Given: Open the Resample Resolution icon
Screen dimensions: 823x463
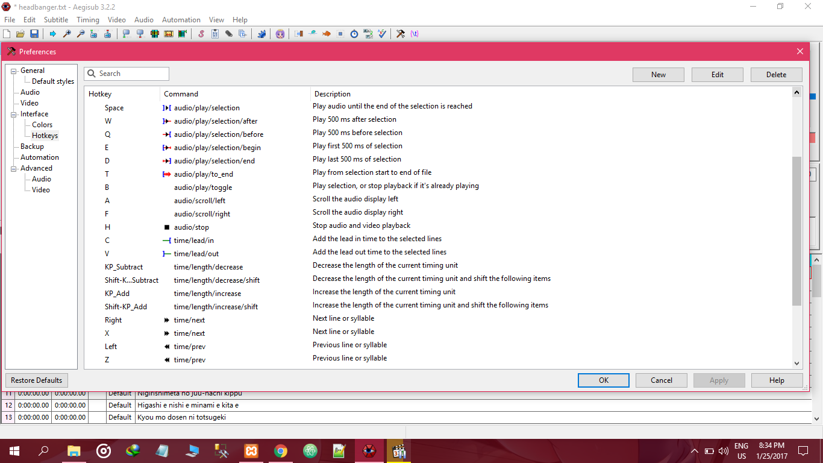Looking at the screenshot, I should (340, 34).
